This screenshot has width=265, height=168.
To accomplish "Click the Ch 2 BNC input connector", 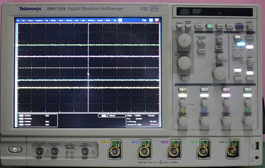I will [145, 152].
